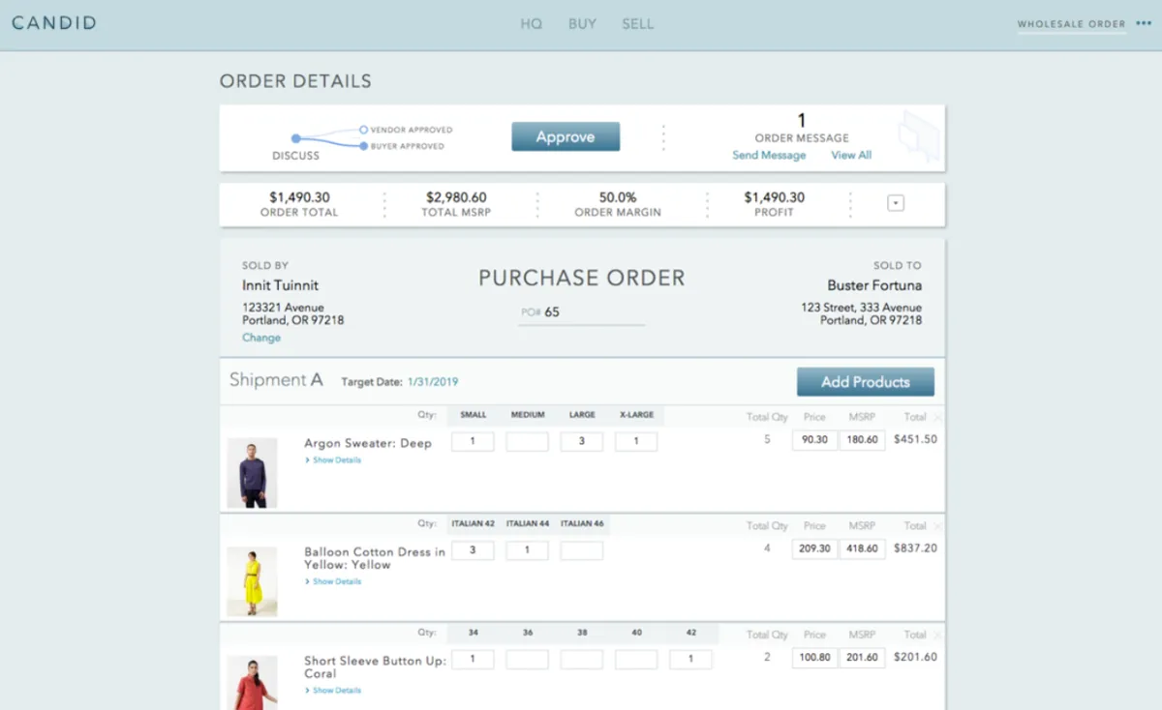Click the $201.60 row total

tap(915, 657)
